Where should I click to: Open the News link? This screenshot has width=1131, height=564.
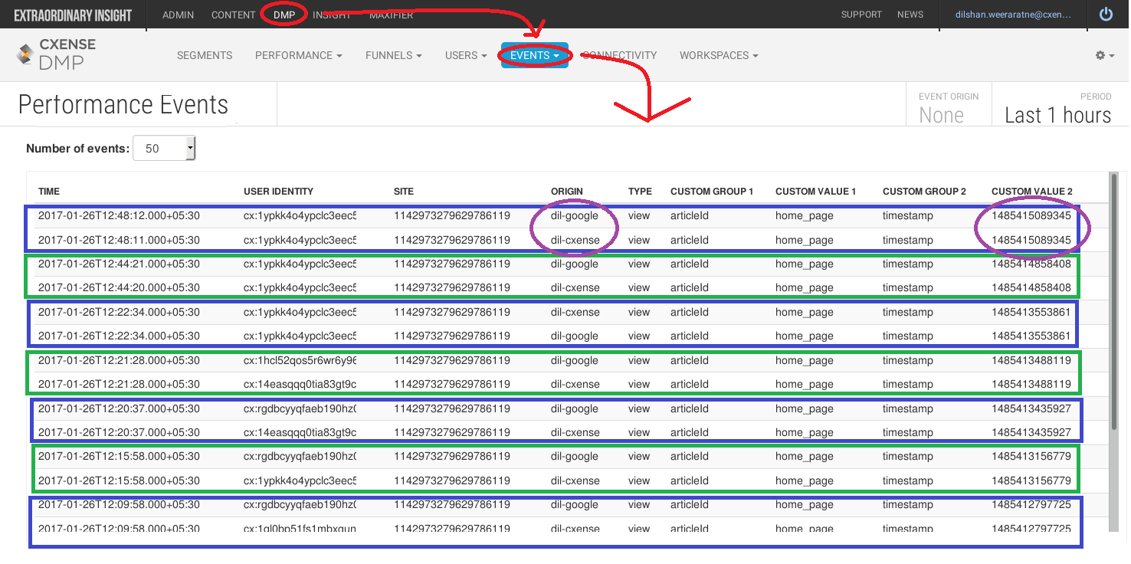[910, 15]
